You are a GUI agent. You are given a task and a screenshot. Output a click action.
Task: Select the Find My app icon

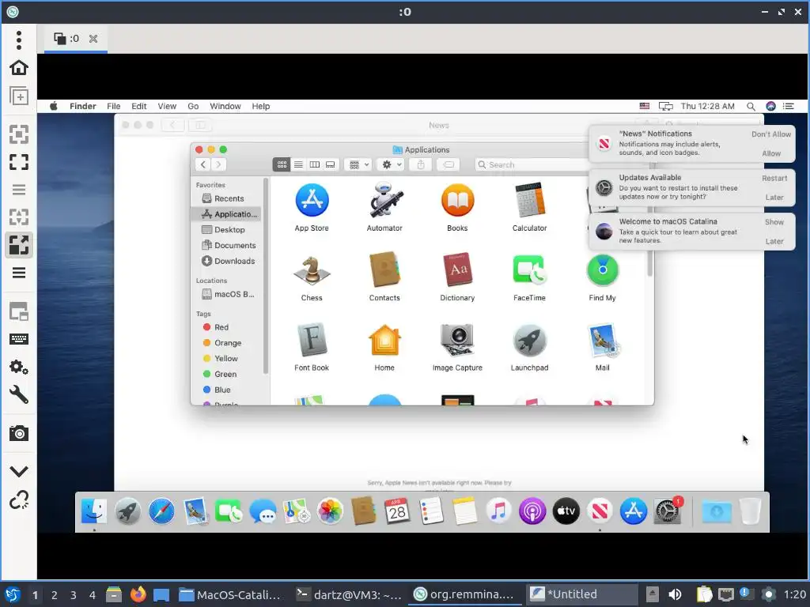[602, 270]
